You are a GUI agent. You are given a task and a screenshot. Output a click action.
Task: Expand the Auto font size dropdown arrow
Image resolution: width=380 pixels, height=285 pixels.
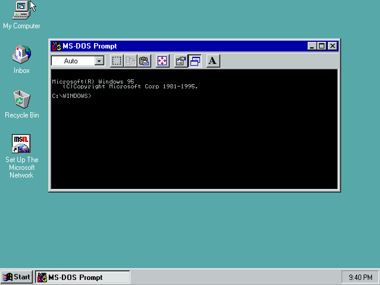[99, 61]
